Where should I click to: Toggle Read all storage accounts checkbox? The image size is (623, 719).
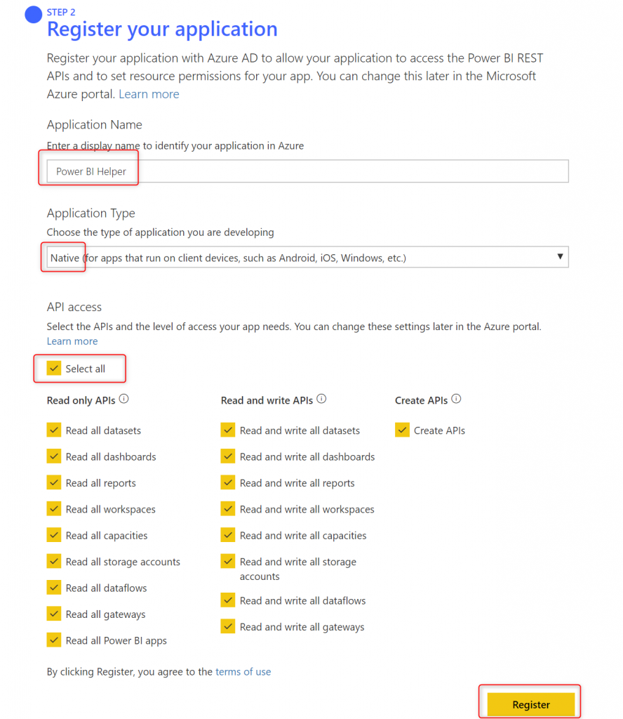pos(54,562)
